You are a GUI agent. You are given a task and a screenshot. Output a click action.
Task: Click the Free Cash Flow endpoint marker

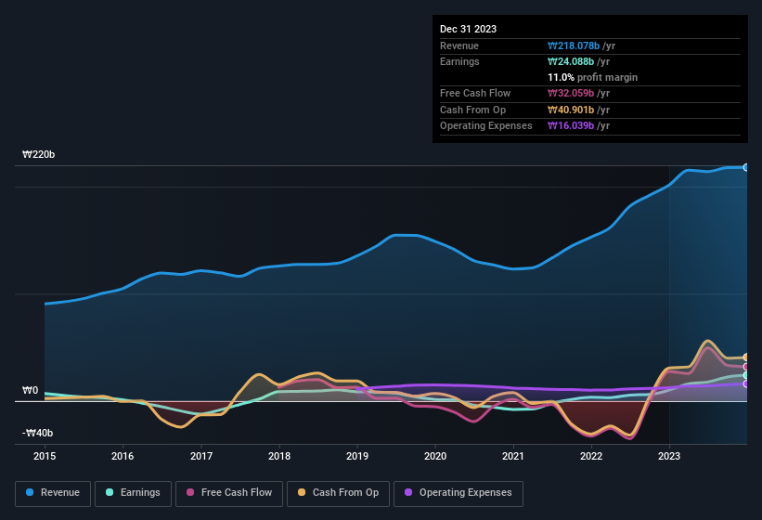tap(746, 367)
